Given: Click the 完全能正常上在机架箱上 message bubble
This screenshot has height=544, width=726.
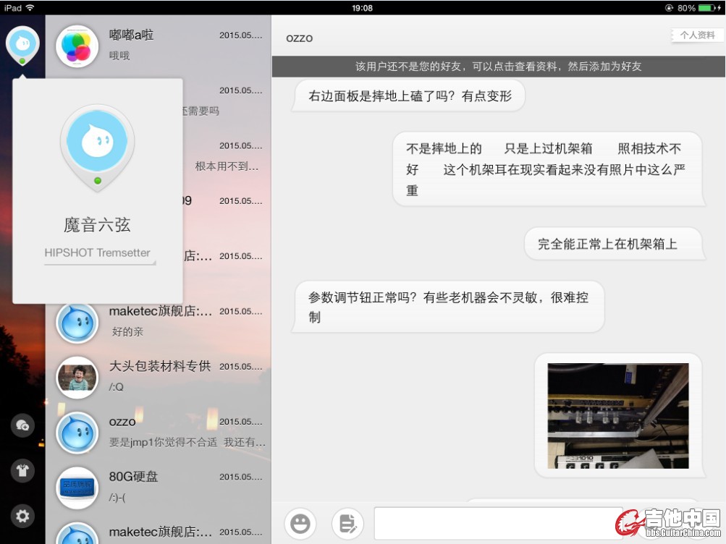Looking at the screenshot, I should [x=615, y=244].
